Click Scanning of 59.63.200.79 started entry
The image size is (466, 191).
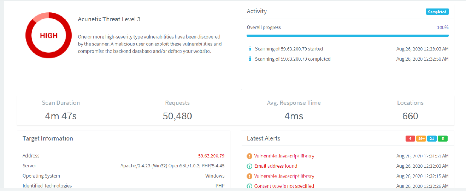pos(289,49)
